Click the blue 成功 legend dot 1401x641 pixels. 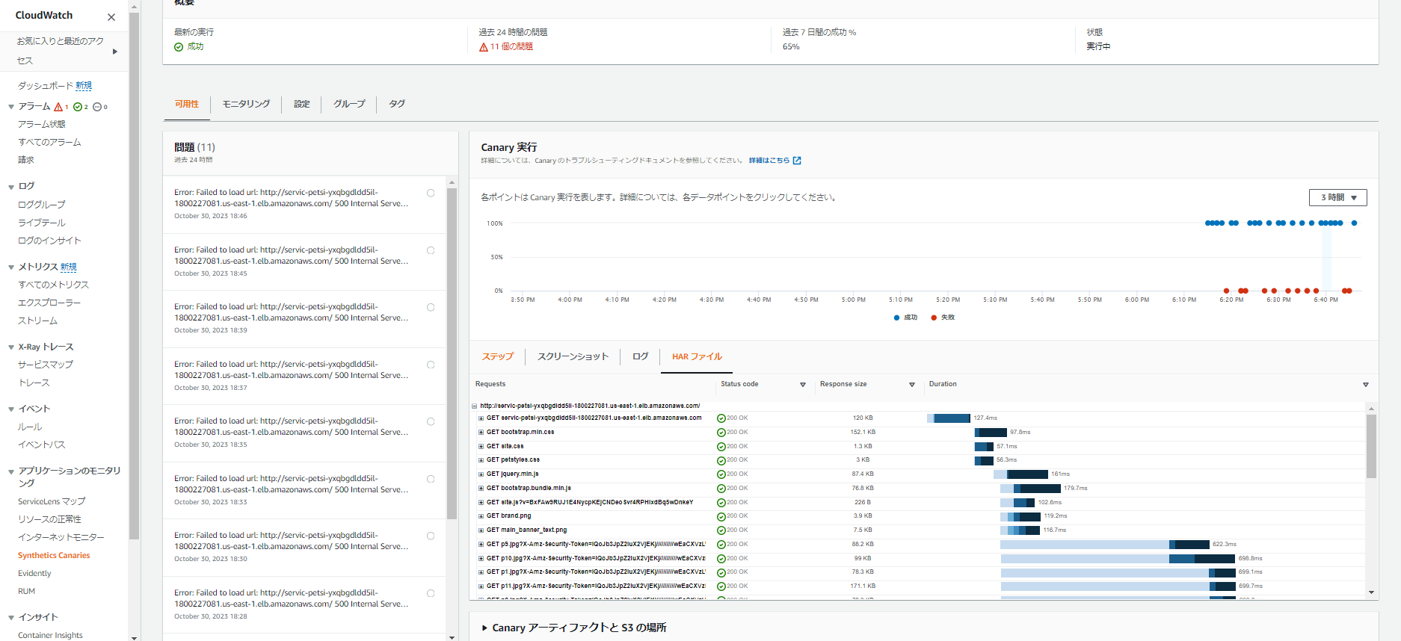point(897,318)
